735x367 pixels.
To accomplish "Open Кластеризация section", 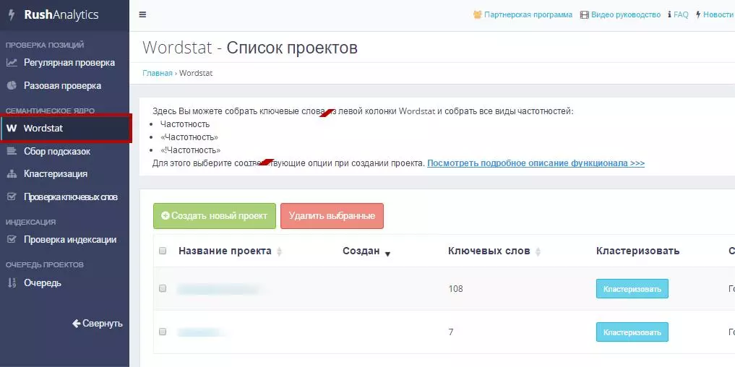I will (56, 174).
